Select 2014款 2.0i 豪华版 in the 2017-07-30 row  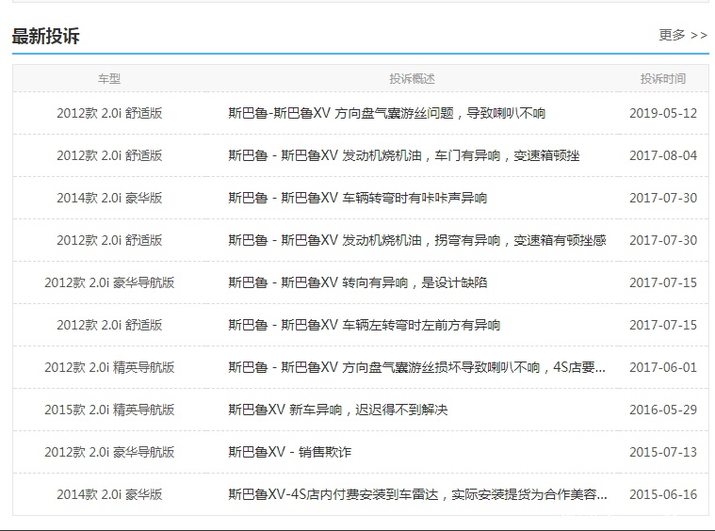pyautogui.click(x=109, y=198)
